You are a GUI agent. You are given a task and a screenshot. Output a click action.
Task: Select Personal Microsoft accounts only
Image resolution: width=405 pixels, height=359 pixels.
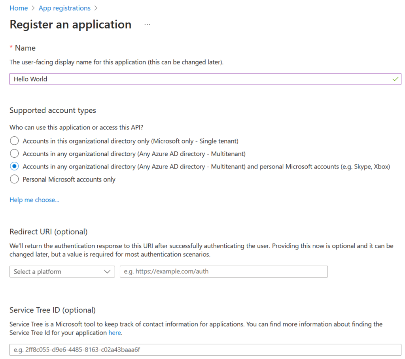coord(14,179)
